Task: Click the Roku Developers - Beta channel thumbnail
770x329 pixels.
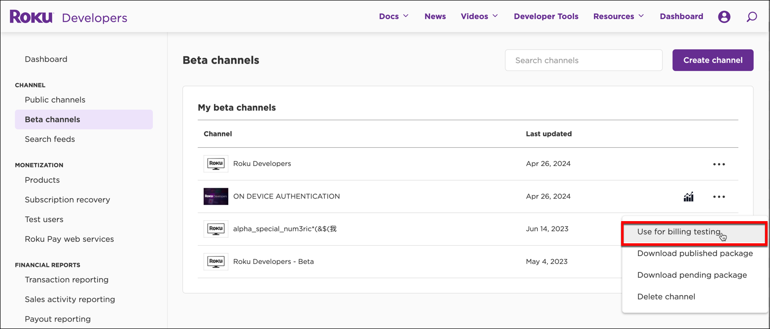Action: click(215, 261)
